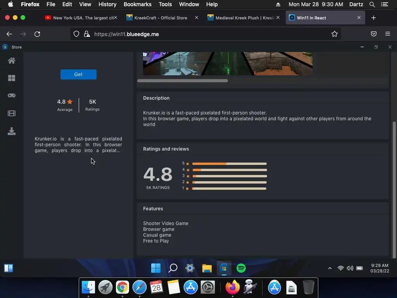
Task: Open the Widgets icon in taskbar
Action: pyautogui.click(x=9, y=268)
